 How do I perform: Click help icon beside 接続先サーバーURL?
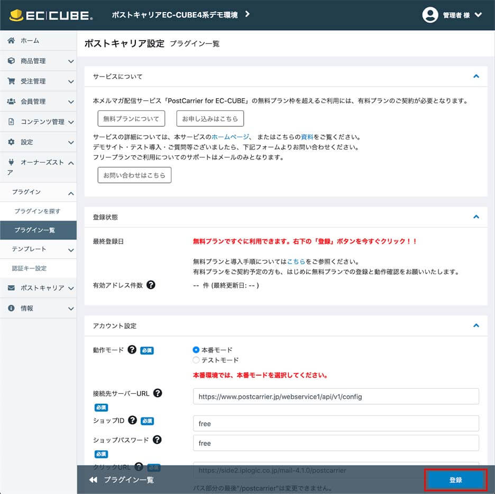point(158,393)
